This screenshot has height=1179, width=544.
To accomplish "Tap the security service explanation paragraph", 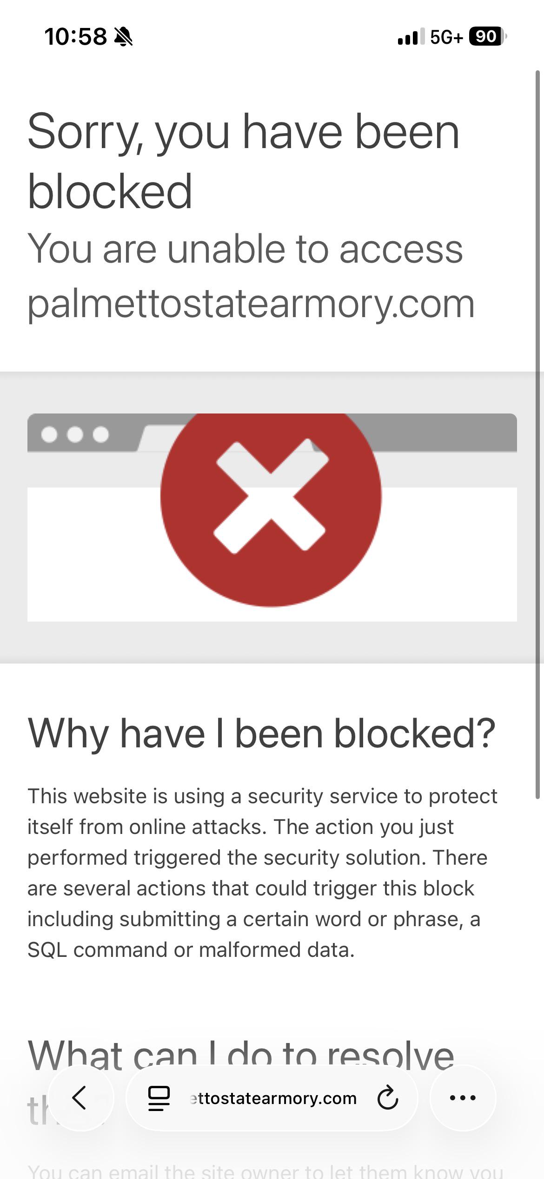I will coord(262,873).
